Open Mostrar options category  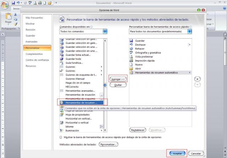tap(30, 24)
